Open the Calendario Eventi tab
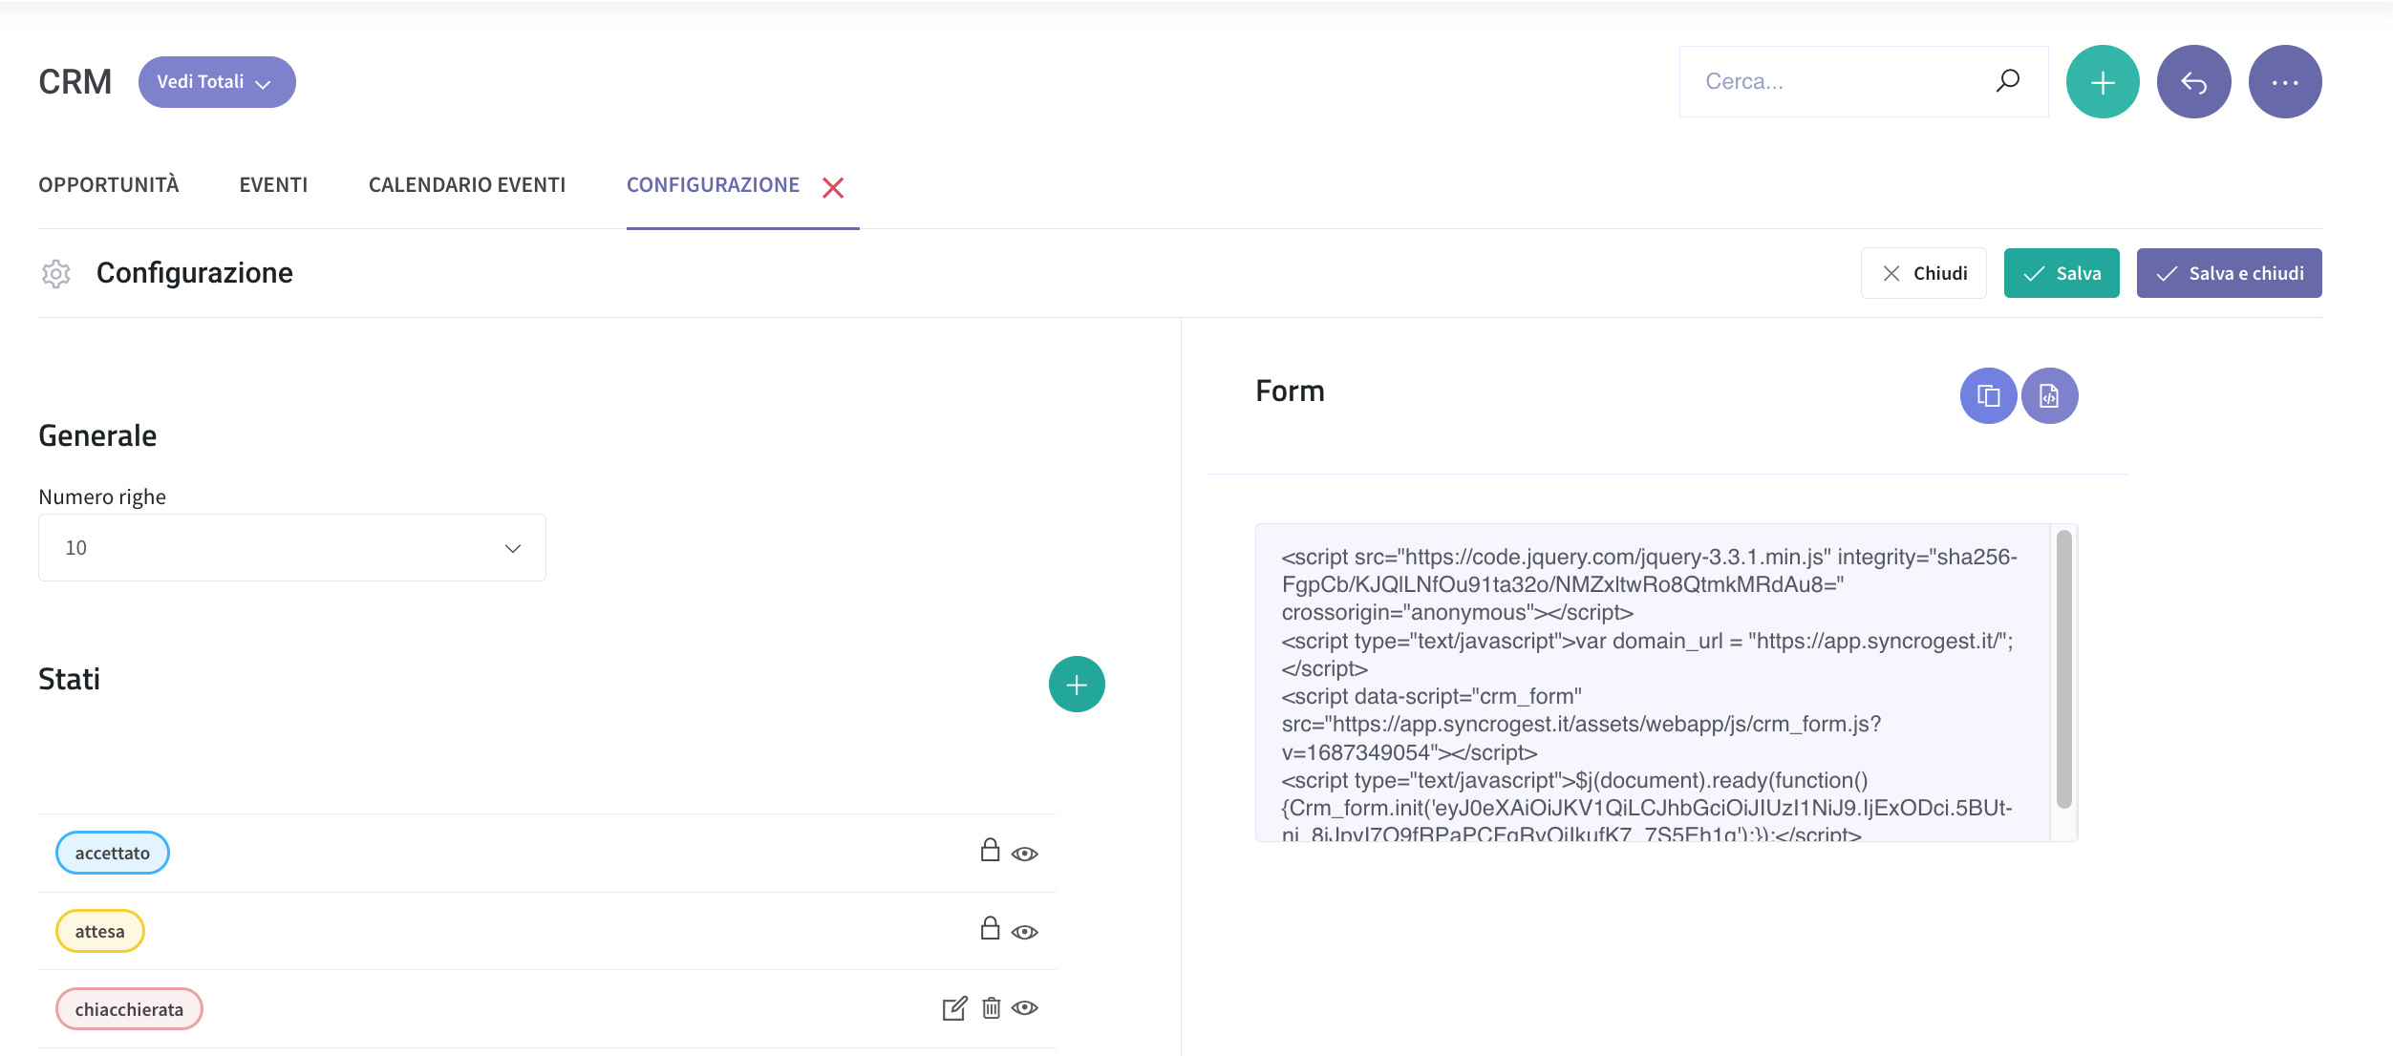 pos(467,185)
